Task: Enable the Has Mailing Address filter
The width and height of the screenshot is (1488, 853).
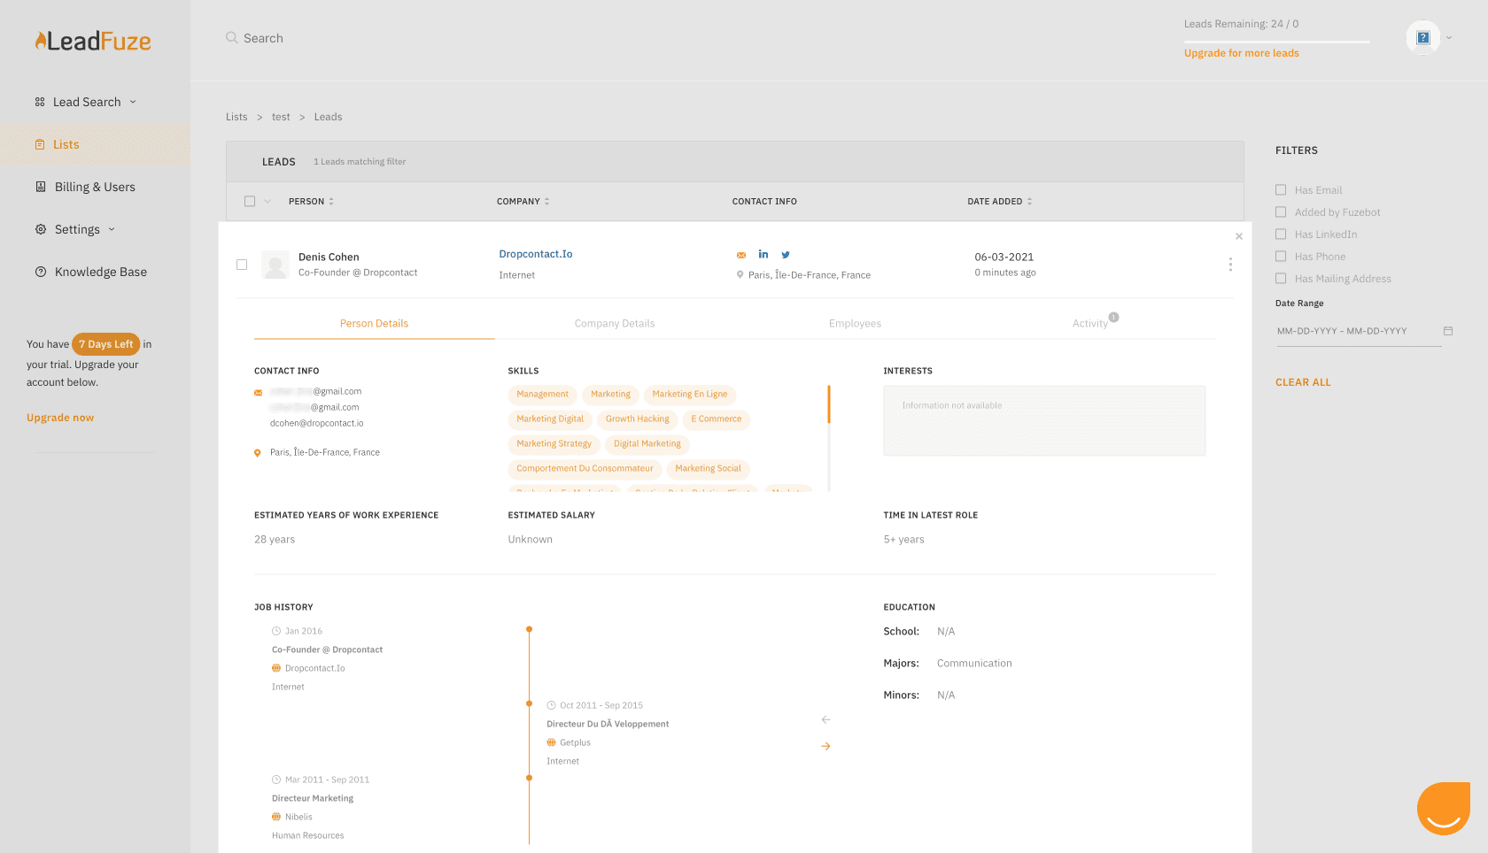Action: click(x=1281, y=278)
